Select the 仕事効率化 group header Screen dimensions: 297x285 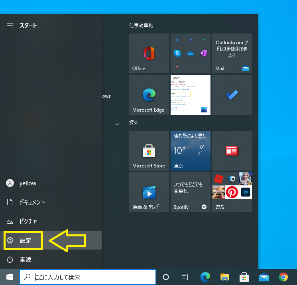coord(141,26)
